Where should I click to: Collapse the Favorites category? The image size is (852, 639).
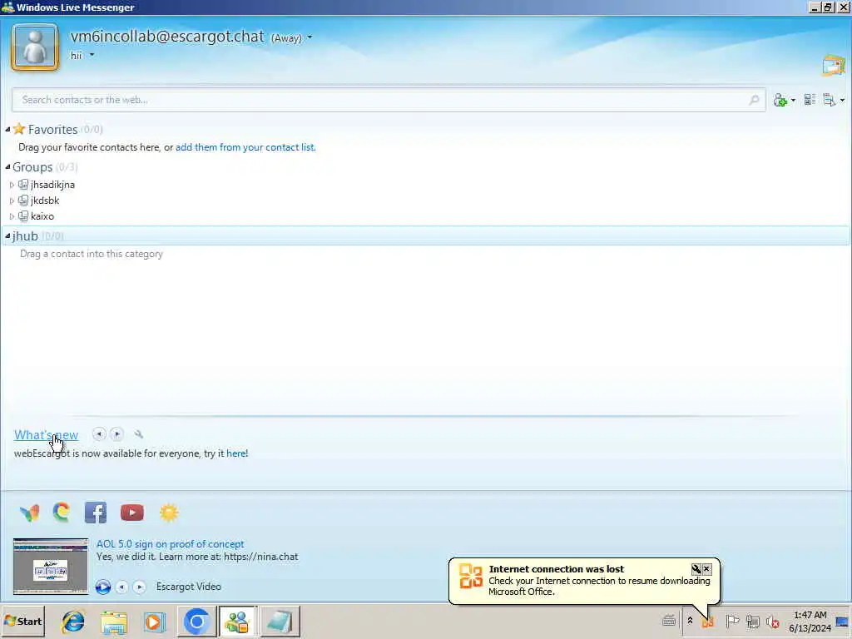click(7, 129)
